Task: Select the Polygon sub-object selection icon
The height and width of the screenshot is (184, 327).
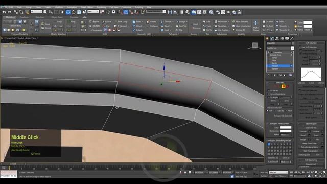Action: tap(283, 86)
